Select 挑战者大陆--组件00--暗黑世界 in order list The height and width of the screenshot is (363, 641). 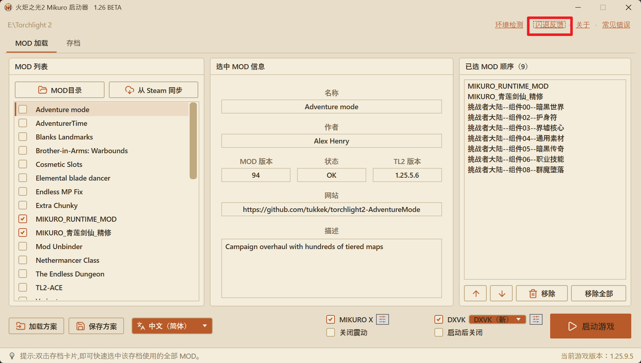[516, 107]
